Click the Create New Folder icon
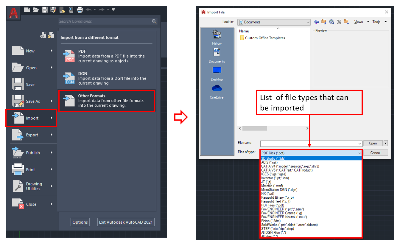 (x=346, y=22)
